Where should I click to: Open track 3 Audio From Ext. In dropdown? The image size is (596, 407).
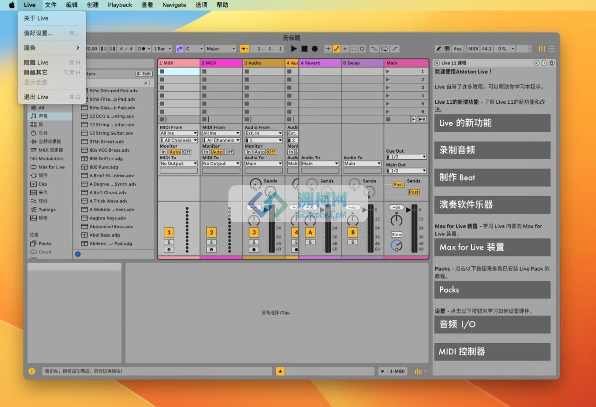pyautogui.click(x=264, y=133)
